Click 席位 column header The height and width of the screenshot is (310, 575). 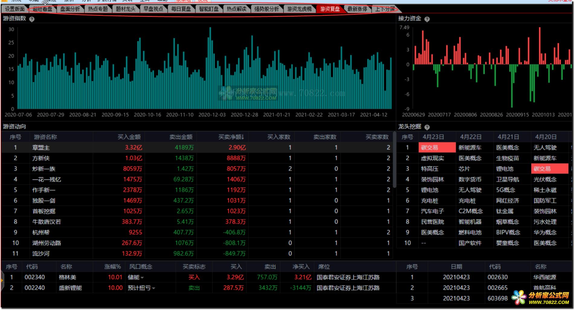(x=324, y=267)
